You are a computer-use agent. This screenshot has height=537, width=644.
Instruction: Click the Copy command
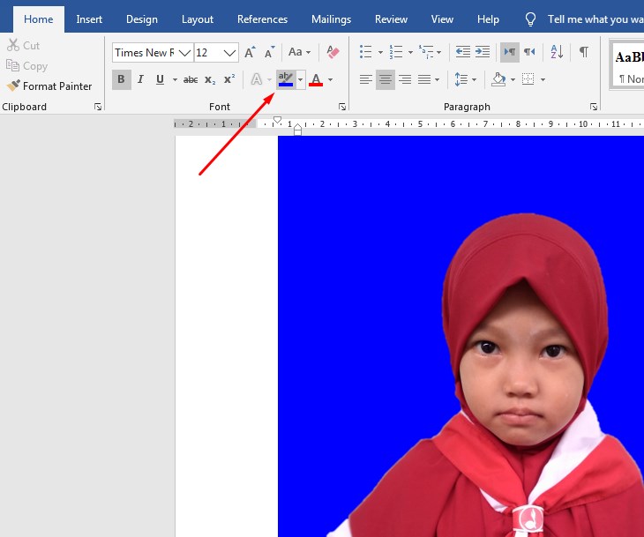tap(27, 65)
